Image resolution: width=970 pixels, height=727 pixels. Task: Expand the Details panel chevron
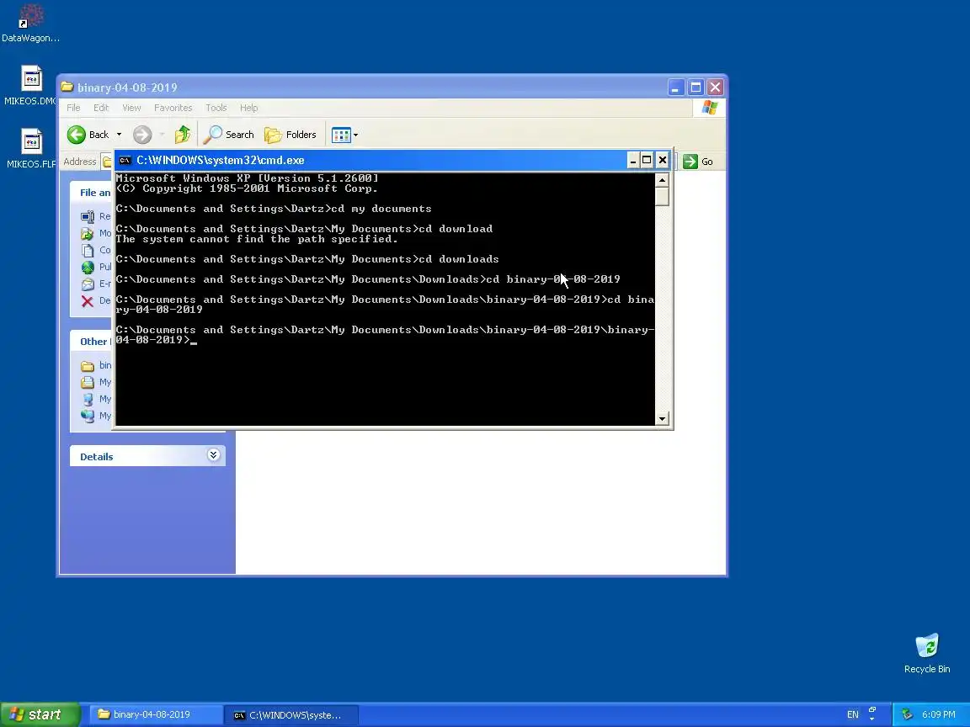point(213,455)
